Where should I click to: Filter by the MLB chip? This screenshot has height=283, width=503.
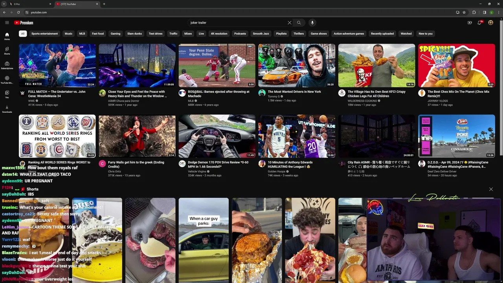[x=82, y=34]
